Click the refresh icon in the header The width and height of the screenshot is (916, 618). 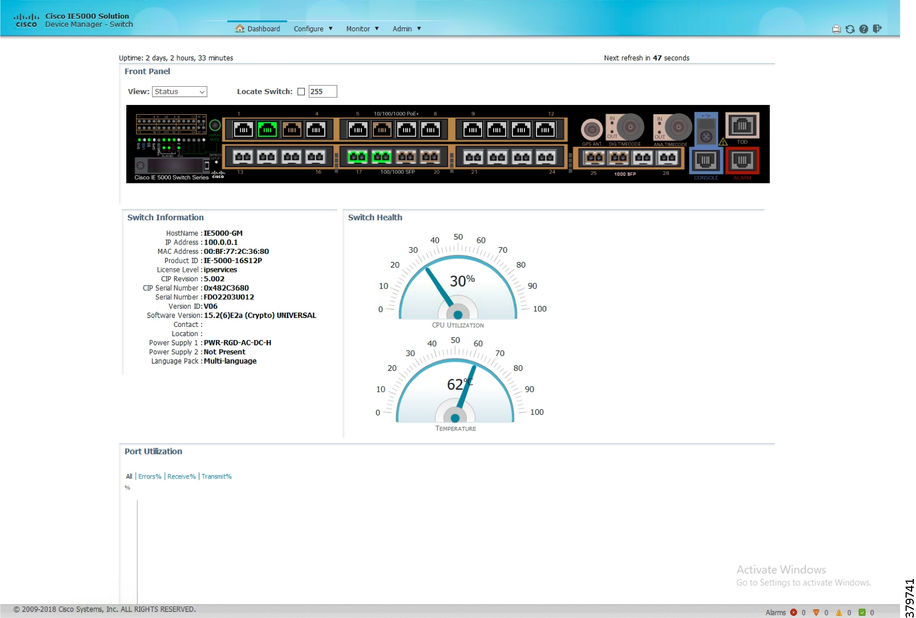pos(850,29)
